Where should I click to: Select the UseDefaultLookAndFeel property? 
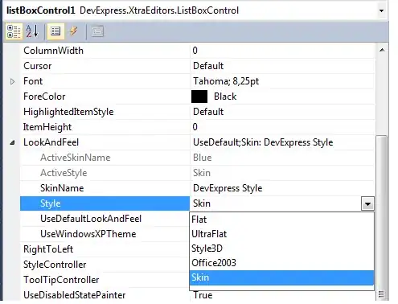(91, 219)
